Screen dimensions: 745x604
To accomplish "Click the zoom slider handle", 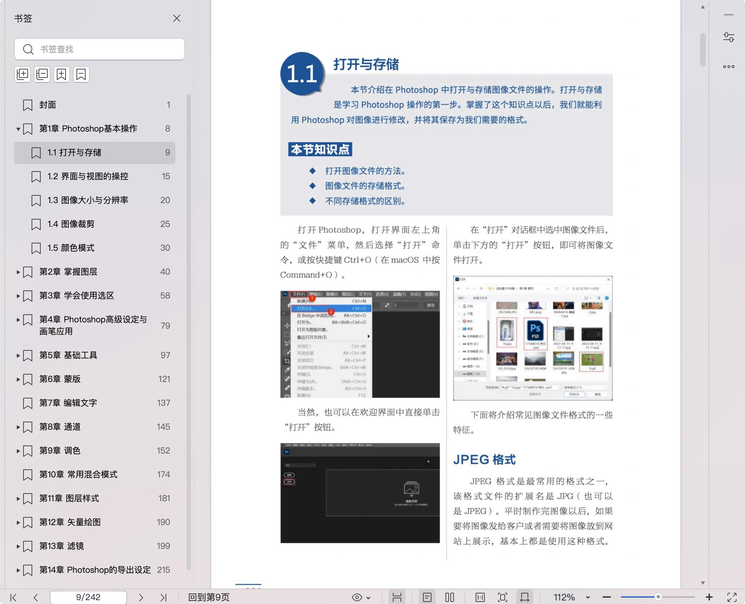I will pyautogui.click(x=658, y=597).
